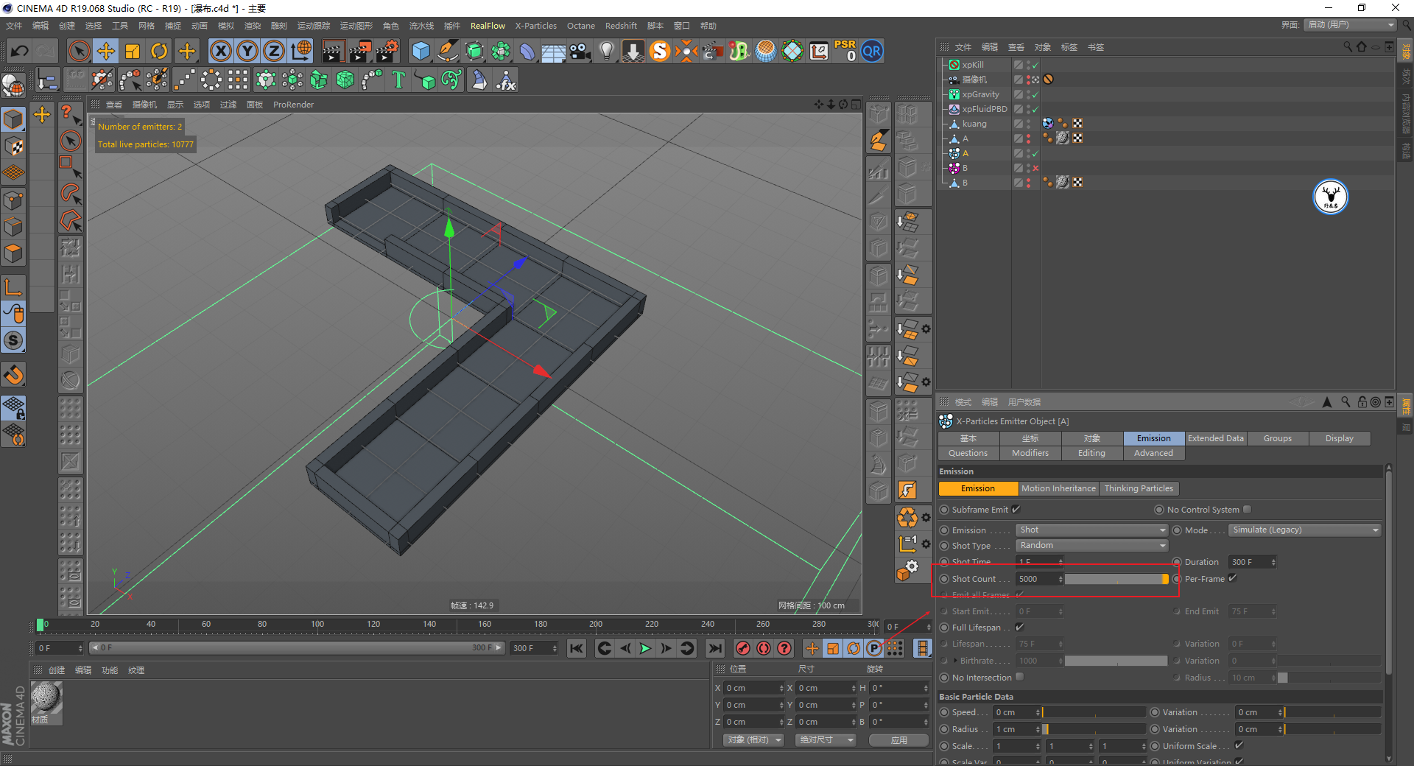Click the Shot Count slider bar
This screenshot has height=766, width=1414.
pos(1116,579)
